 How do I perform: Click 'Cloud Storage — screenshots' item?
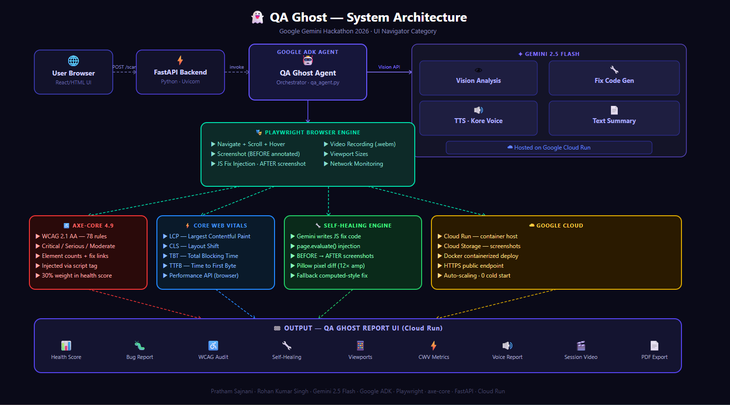click(x=479, y=246)
